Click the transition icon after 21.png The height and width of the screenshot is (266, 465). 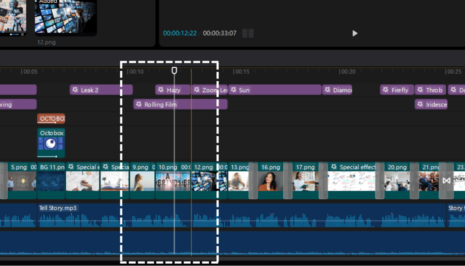[x=446, y=180]
